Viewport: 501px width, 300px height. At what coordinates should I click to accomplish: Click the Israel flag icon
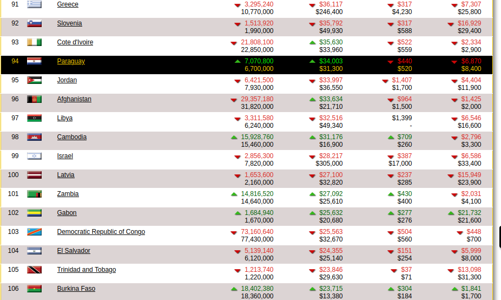pos(34,156)
